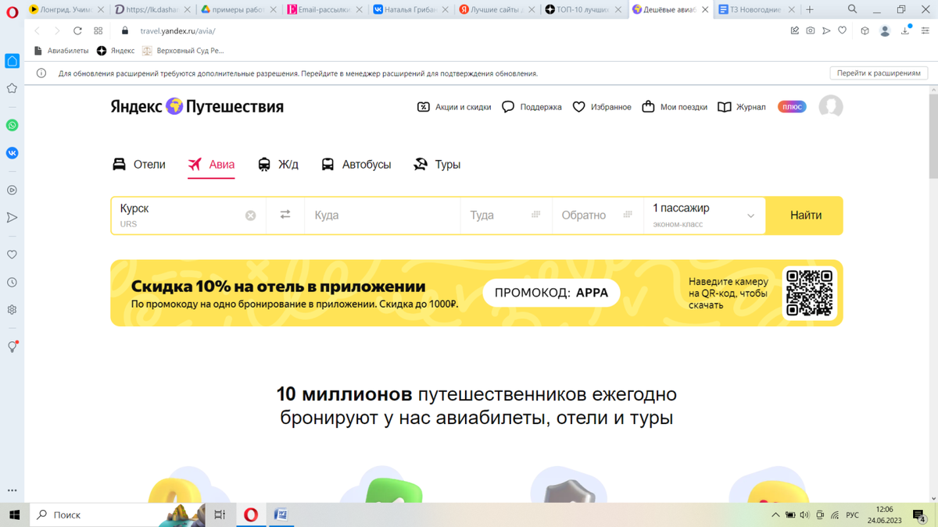
Task: Open the downloads icon in the toolbar
Action: (906, 30)
